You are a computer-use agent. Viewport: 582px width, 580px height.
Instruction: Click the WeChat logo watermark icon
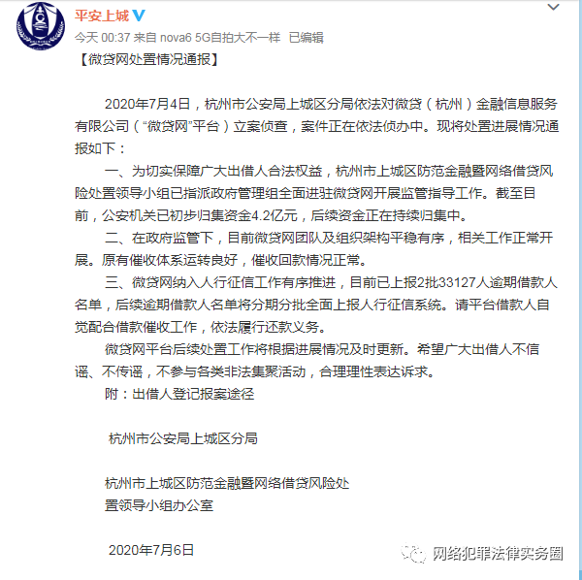click(413, 553)
